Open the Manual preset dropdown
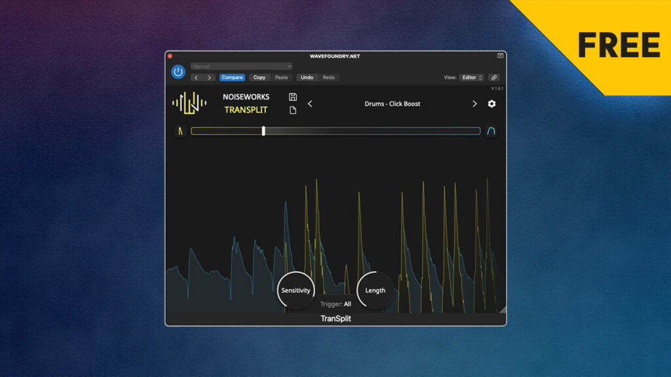671x377 pixels. coord(241,66)
